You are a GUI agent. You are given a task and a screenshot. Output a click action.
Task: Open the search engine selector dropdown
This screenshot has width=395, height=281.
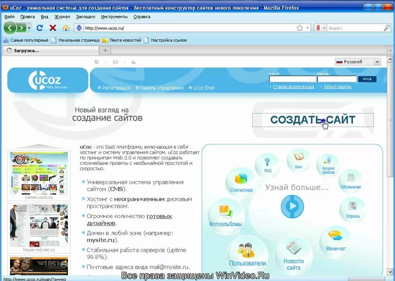coord(324,28)
